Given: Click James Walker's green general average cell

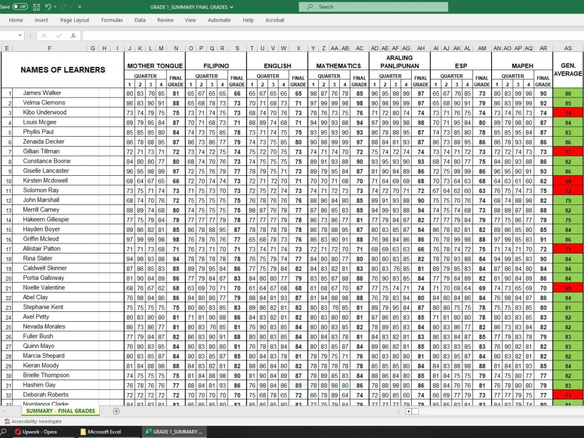Looking at the screenshot, I should [568, 93].
